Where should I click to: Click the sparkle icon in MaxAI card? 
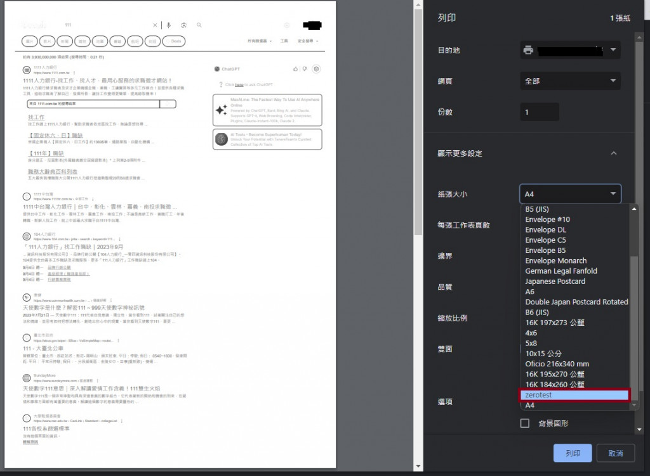(222, 110)
